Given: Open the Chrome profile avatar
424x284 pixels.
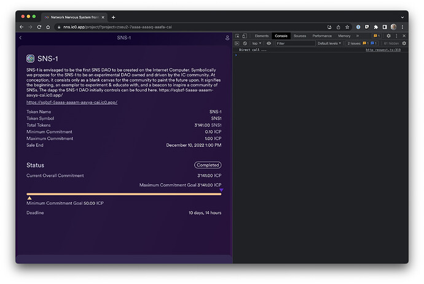Looking at the screenshot, I should [x=393, y=27].
